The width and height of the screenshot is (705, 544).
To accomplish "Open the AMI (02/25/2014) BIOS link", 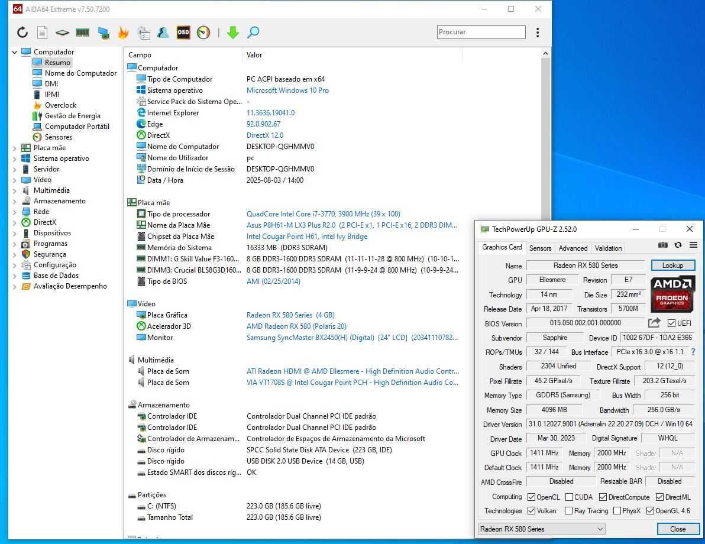I will point(273,281).
